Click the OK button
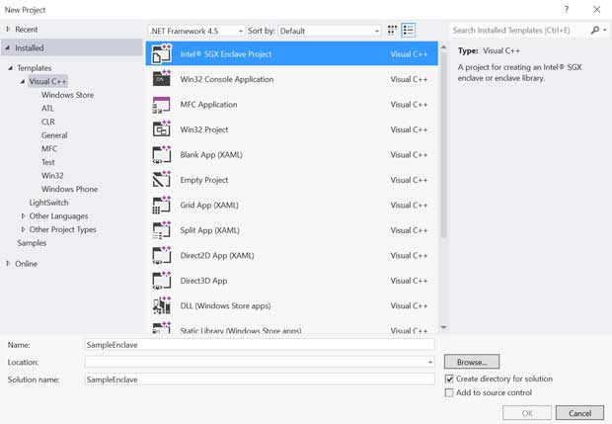The height and width of the screenshot is (424, 612). 527,413
